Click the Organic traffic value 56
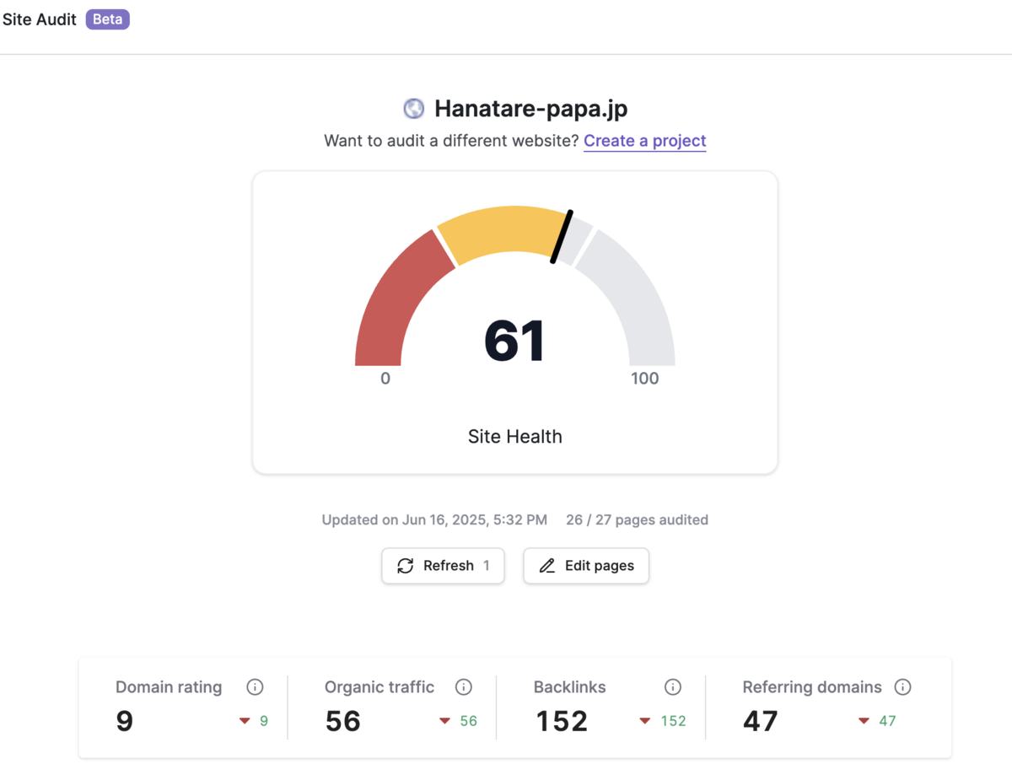This screenshot has width=1012, height=775. click(343, 721)
